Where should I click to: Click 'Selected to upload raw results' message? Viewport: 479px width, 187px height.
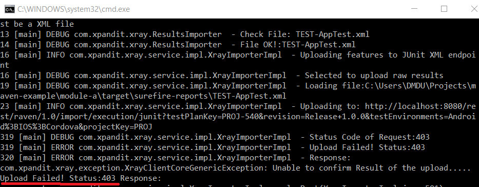[374, 76]
